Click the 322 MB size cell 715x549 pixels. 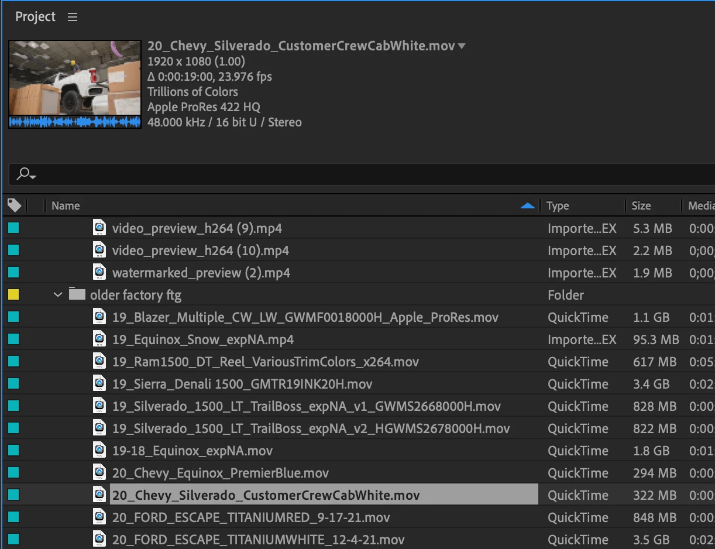[654, 495]
